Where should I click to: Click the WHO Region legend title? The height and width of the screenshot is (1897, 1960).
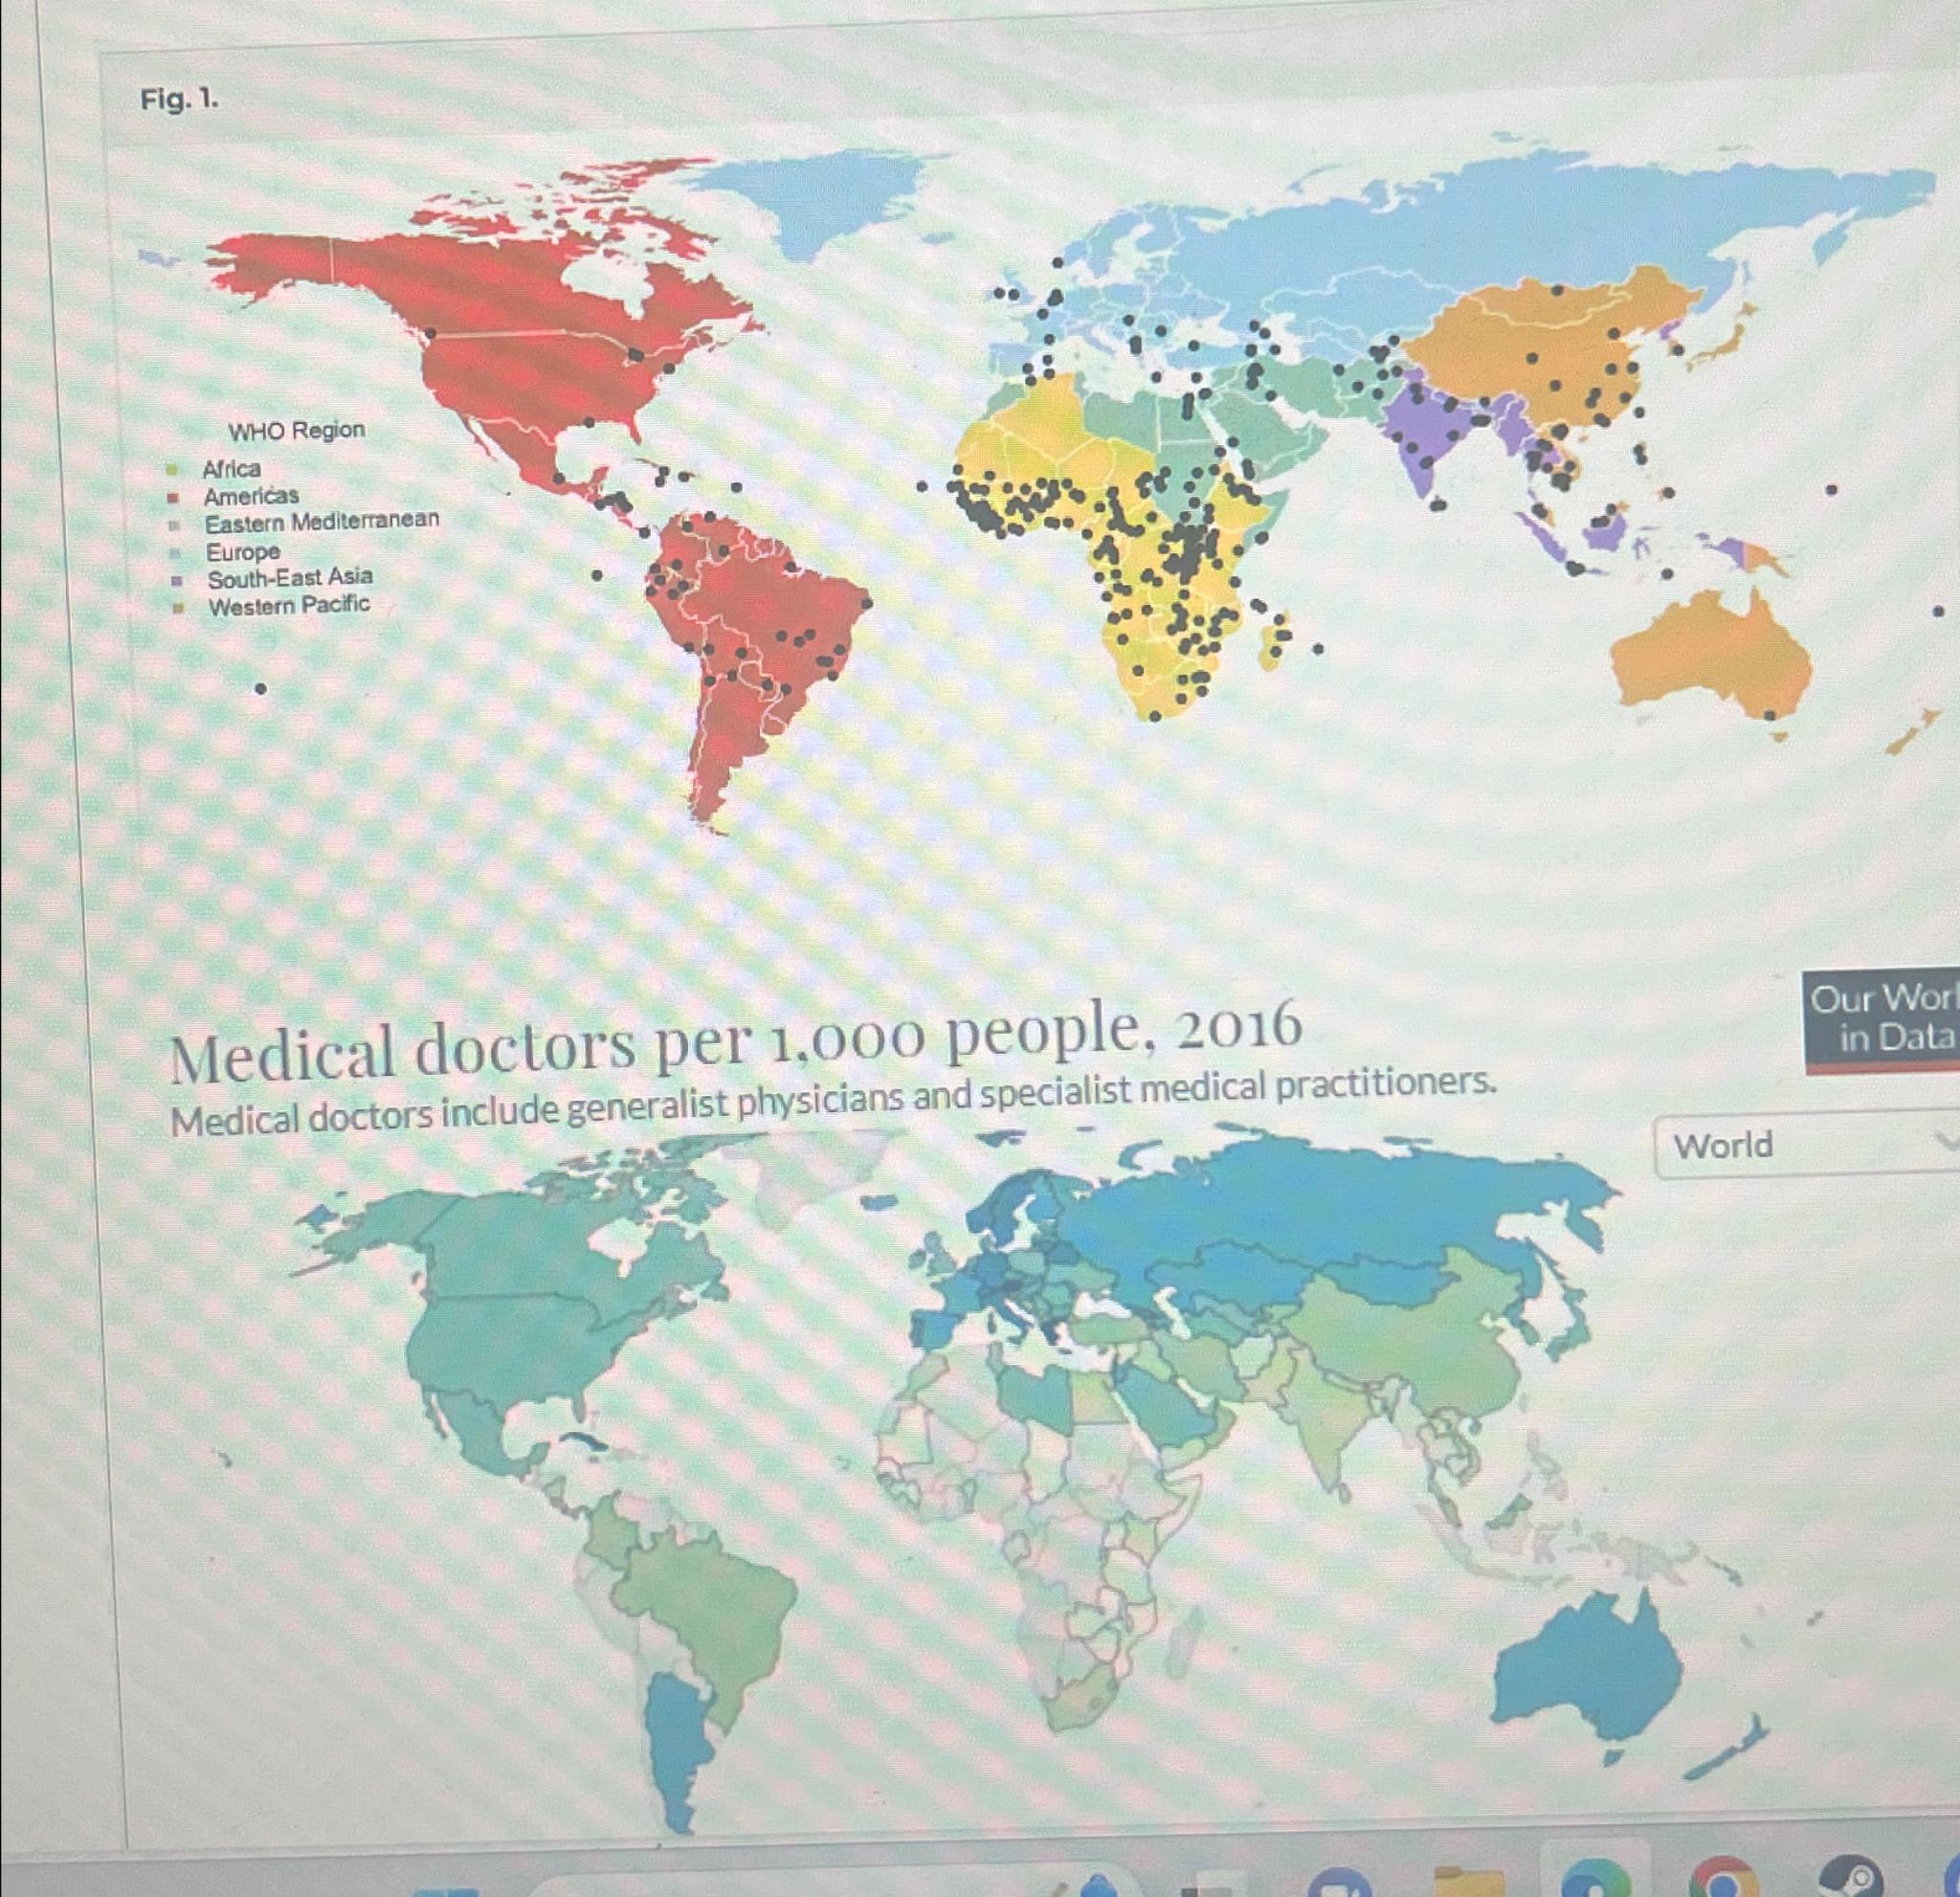297,430
